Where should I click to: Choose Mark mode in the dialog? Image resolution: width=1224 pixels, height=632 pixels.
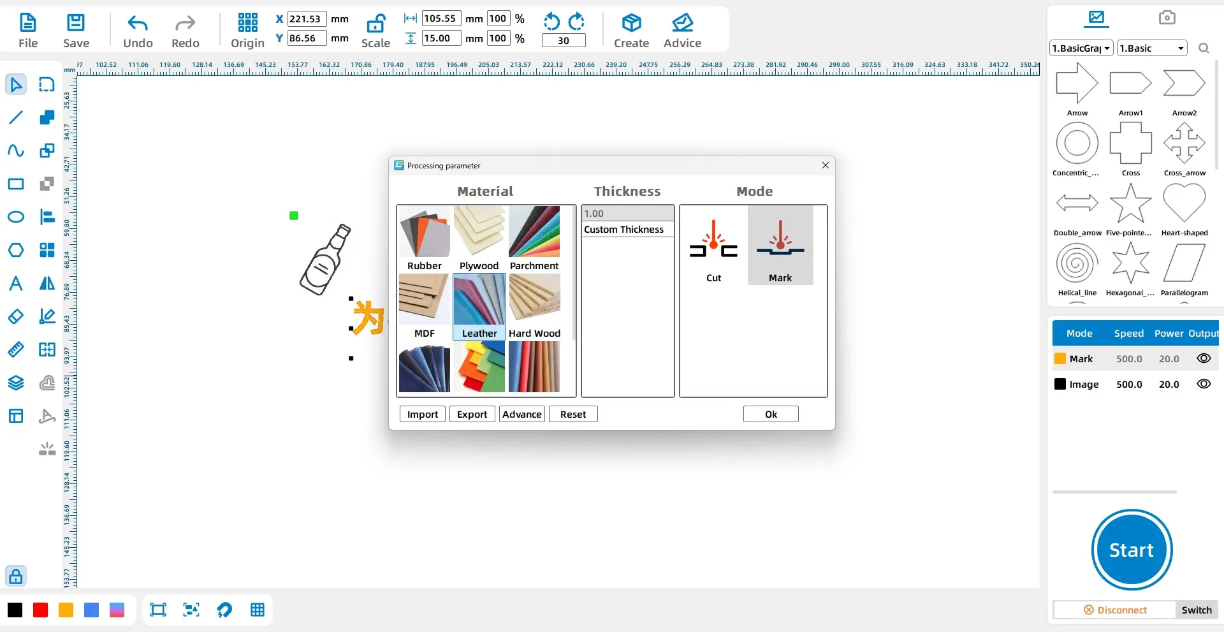pos(780,246)
